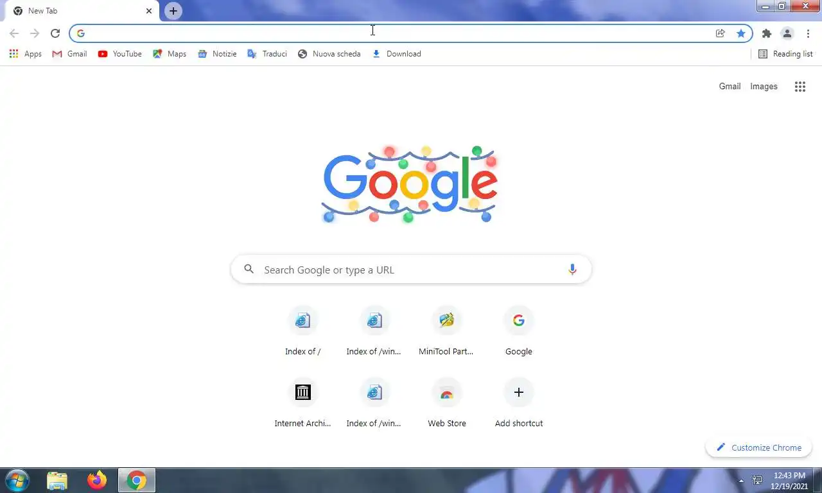
Task: Click the Images link
Action: 764,86
